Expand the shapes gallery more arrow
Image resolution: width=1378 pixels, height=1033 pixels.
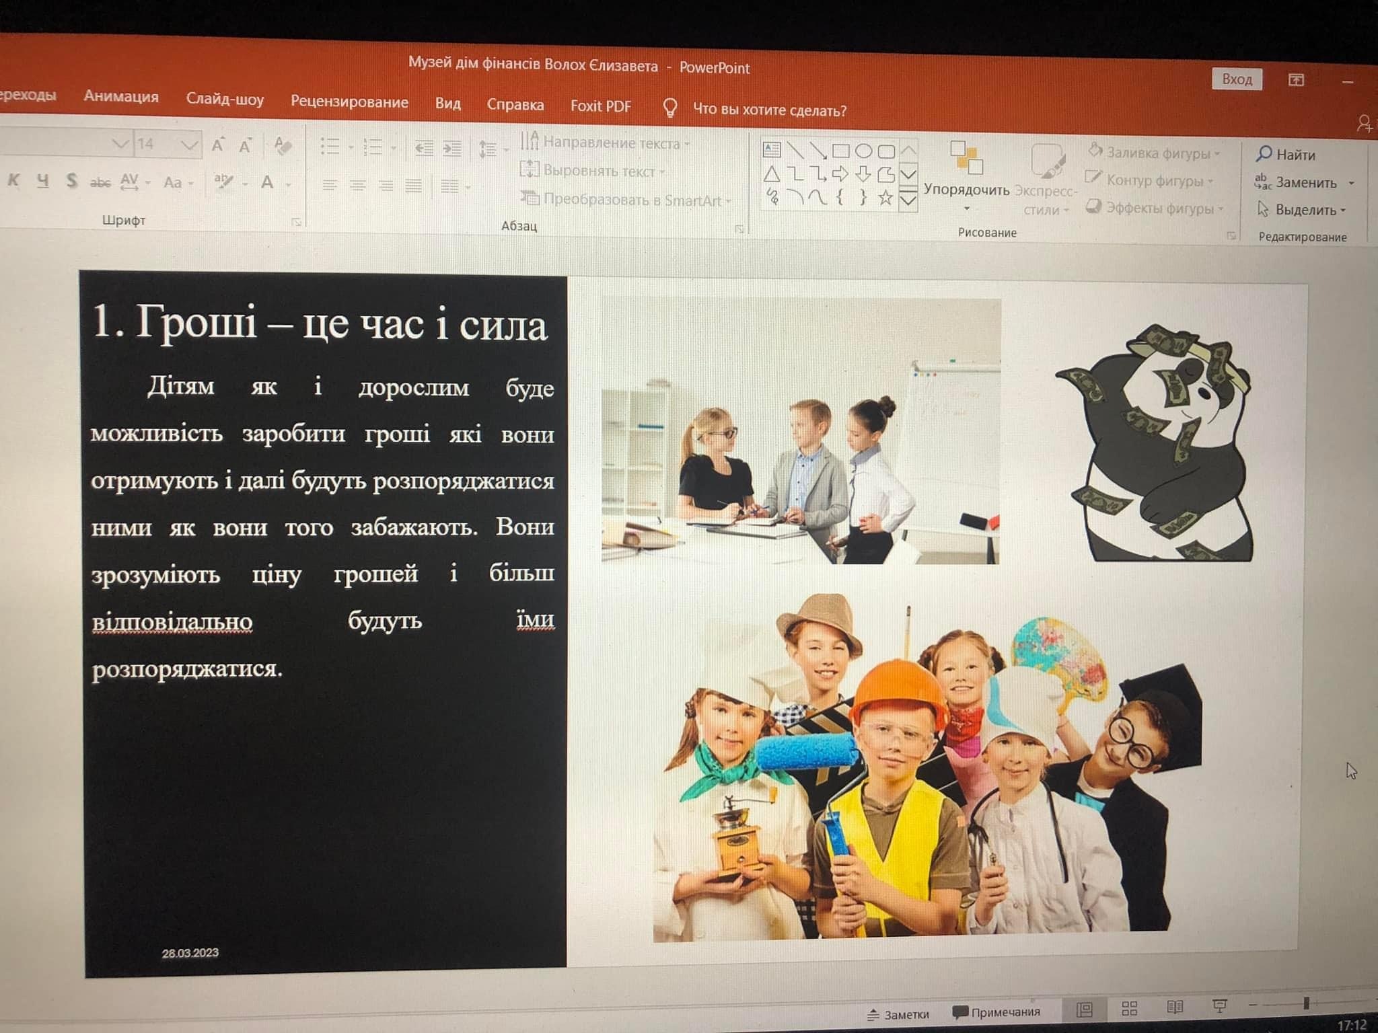(x=908, y=200)
